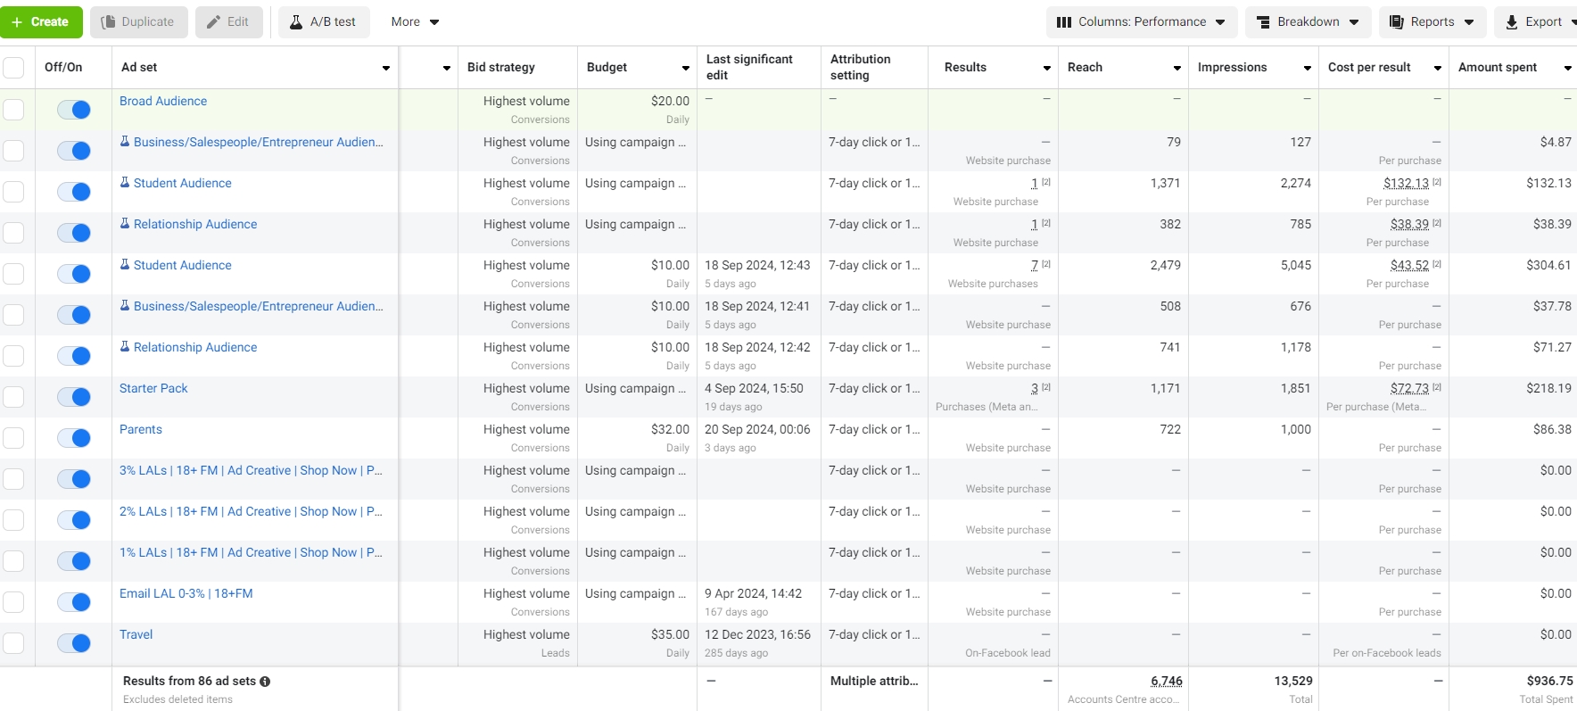Viewport: 1577px width, 711px height.
Task: Open the Columns: Performance dropdown
Action: (1141, 22)
